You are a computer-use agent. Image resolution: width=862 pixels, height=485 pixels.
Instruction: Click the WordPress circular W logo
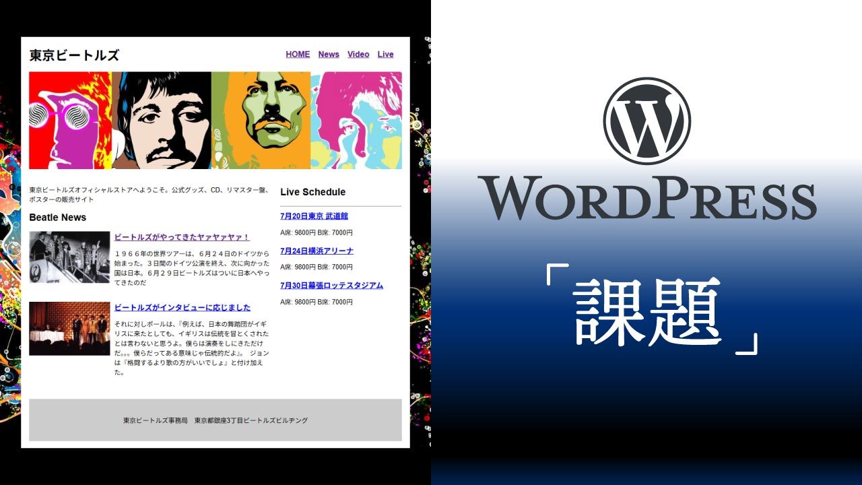point(646,121)
